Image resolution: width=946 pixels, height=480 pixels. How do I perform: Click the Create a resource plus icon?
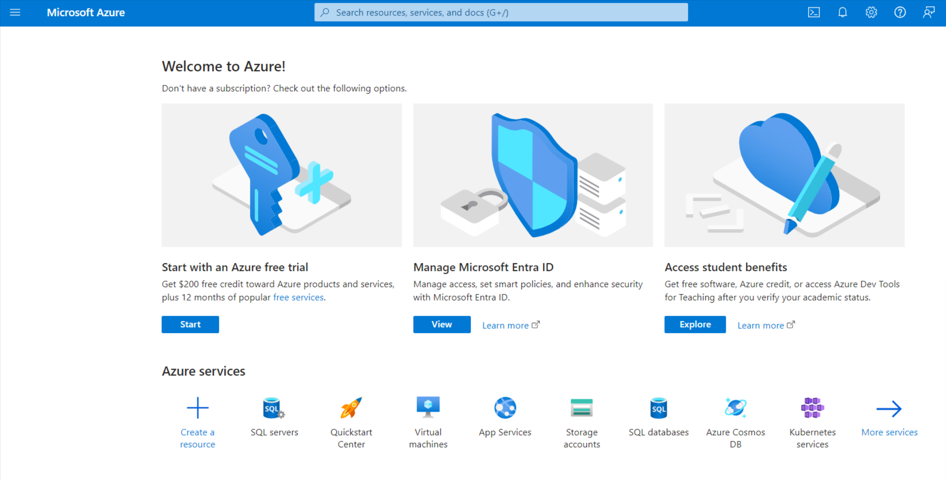198,408
